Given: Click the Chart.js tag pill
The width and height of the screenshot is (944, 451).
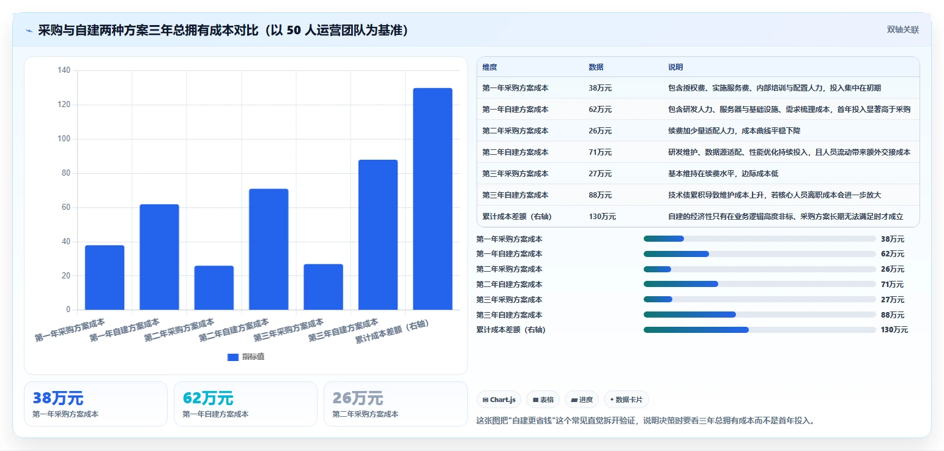Looking at the screenshot, I should (499, 400).
